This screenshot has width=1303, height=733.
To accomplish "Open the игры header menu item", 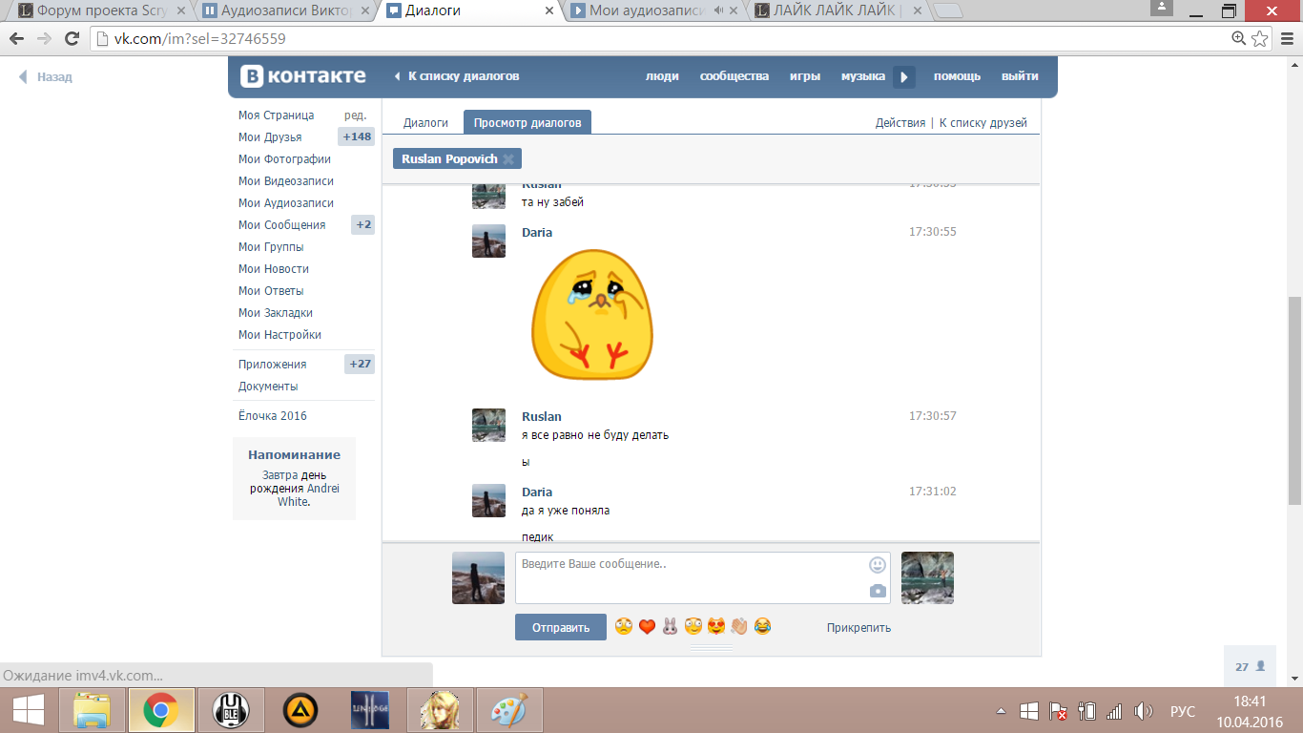I will (805, 76).
